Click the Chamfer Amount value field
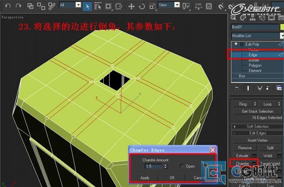This screenshot has height=187, width=284. (x=154, y=166)
